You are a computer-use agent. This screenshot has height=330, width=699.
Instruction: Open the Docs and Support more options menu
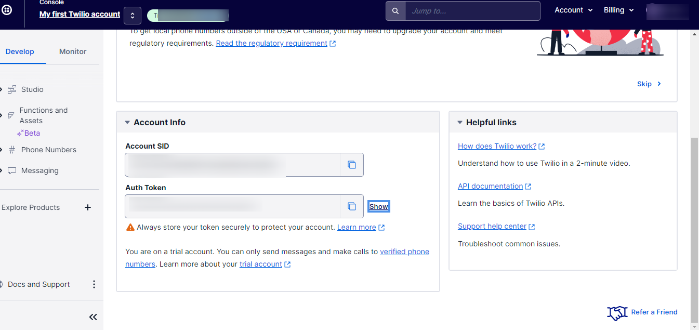[x=94, y=284]
